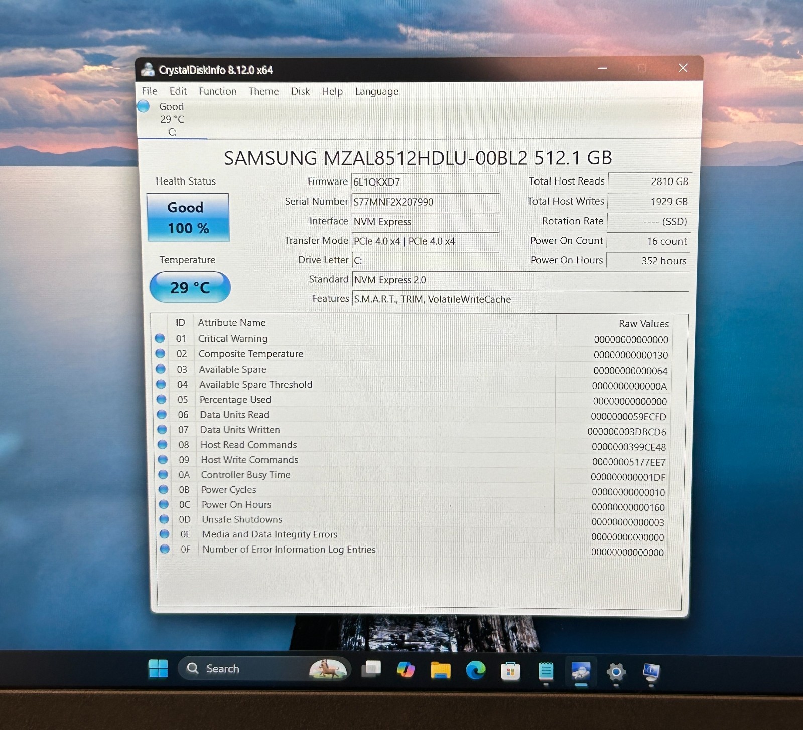Click the CrystalDiskInfo taskbar icon
Image resolution: width=803 pixels, height=730 pixels.
pos(581,671)
